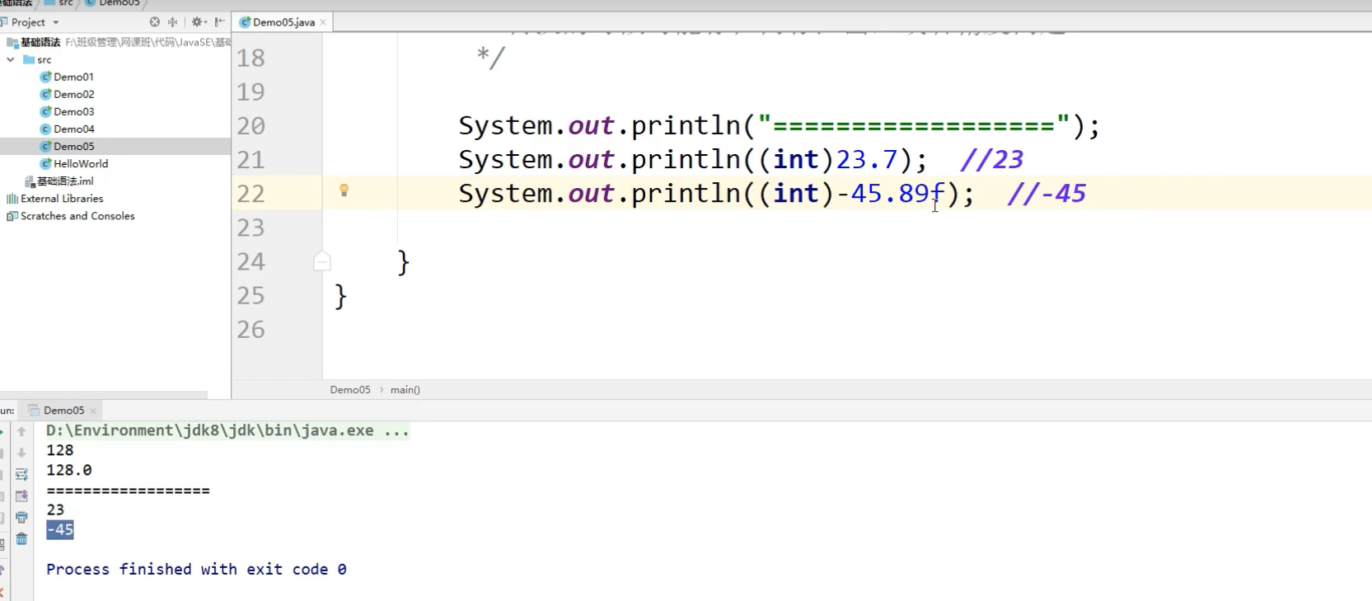Screen dimensions: 1372x601
Task: Click line number 21 in the gutter
Action: click(x=251, y=159)
